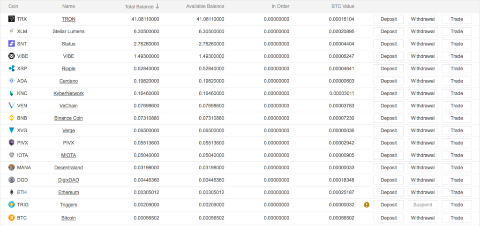Screen dimensions: 480x226
Task: Select TRX total balance 41.08110000
Action: 145,19
